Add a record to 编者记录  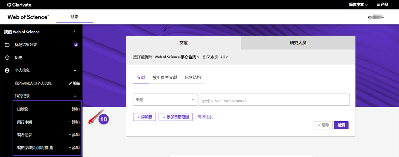coord(74,135)
